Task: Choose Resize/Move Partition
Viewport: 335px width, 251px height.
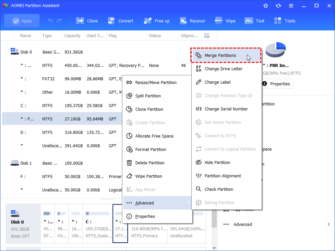Action: (x=157, y=82)
